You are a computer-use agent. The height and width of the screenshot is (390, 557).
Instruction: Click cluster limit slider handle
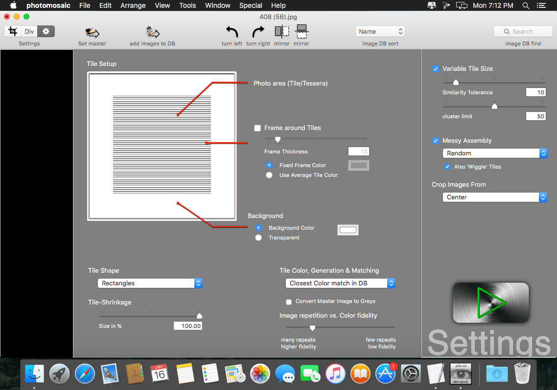point(494,106)
